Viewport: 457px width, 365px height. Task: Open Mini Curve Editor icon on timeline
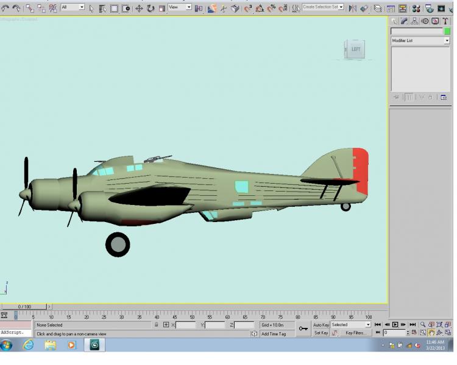[x=4, y=315]
